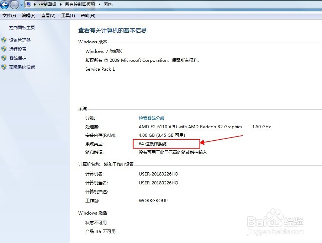Select the heading 查看有关计算机的基本信息
Viewport: 322px width, 243px height.
[112, 30]
